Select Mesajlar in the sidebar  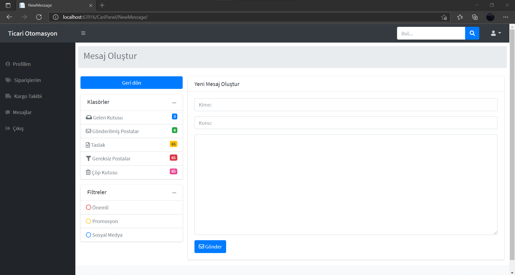point(19,112)
